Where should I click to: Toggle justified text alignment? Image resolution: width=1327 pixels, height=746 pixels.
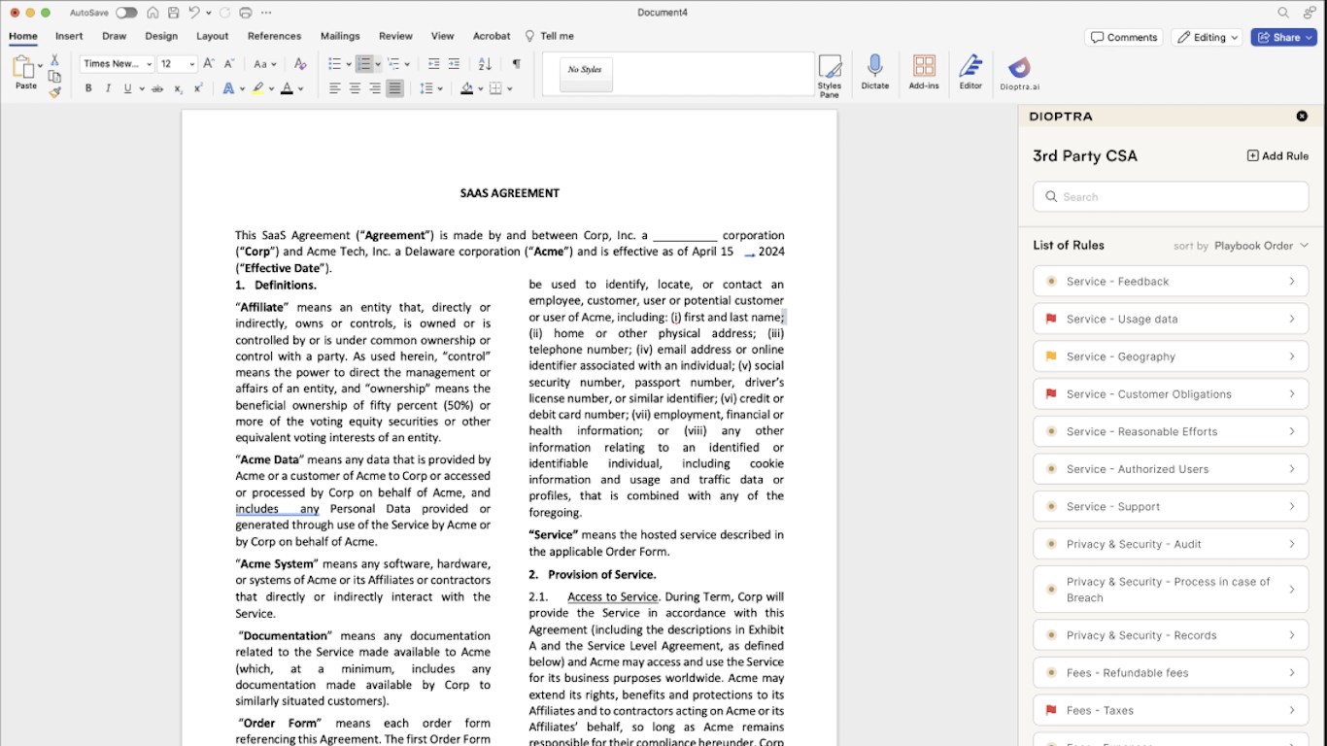point(394,88)
